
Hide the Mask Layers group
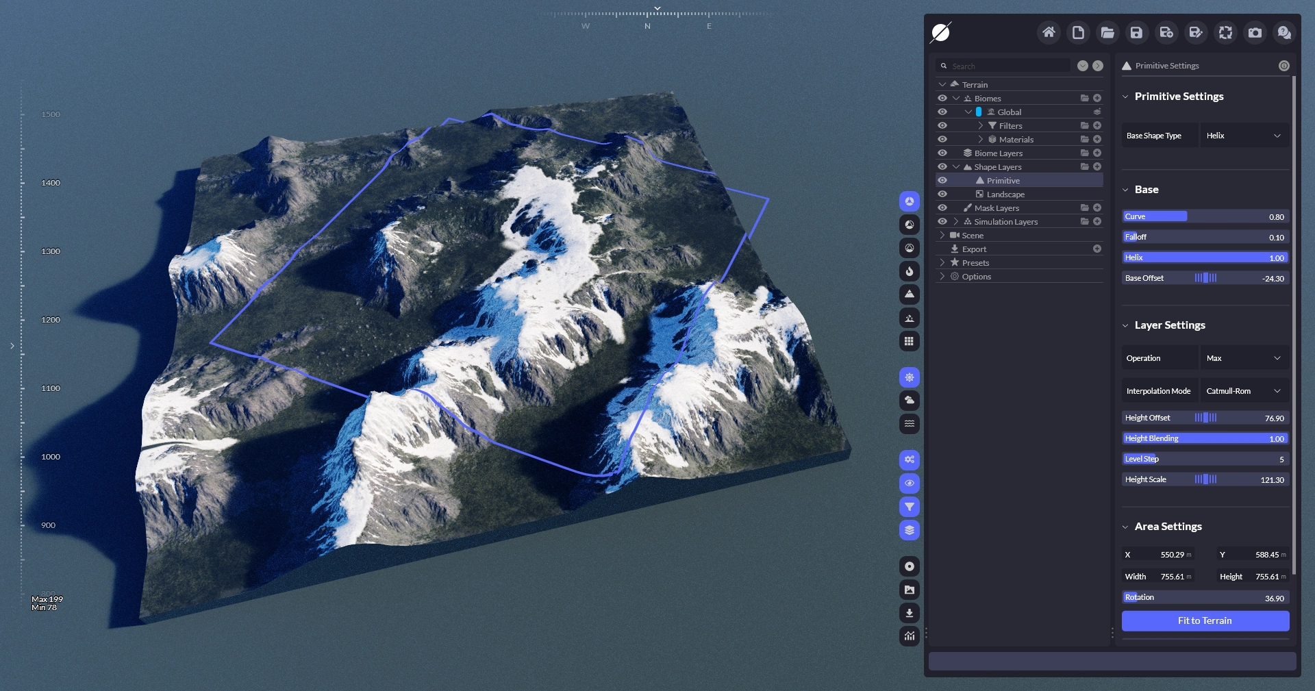[x=942, y=208]
